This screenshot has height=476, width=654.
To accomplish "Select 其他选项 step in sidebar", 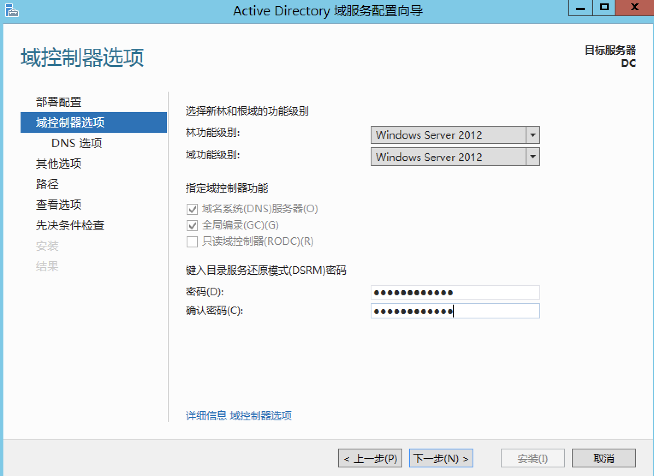I will pos(59,164).
